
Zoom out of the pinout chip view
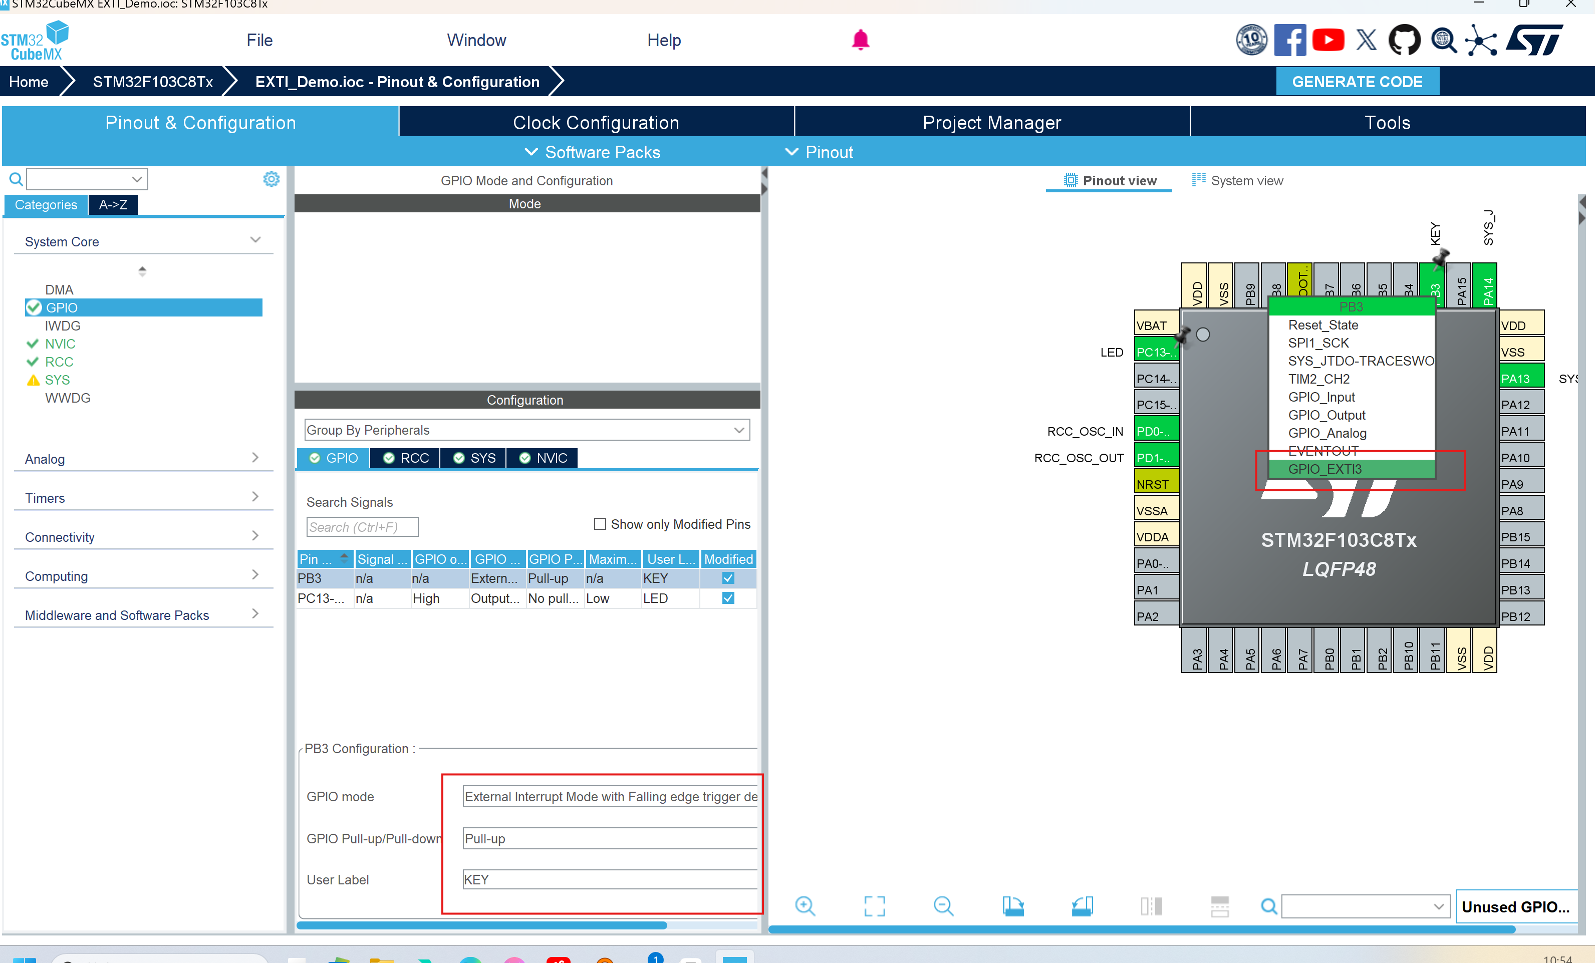point(942,906)
